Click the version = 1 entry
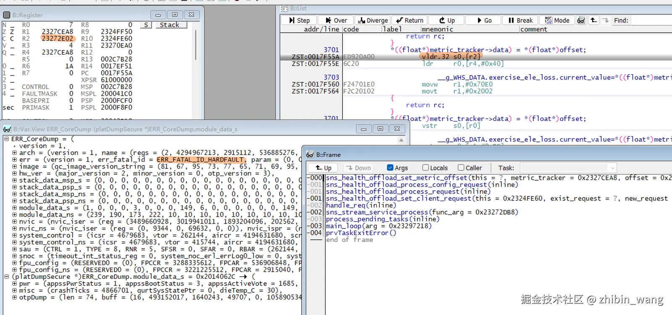Image resolution: width=672 pixels, height=315 pixels. [42, 146]
